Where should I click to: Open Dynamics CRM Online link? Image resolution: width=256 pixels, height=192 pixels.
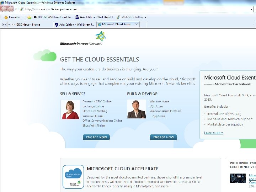[x=97, y=101]
